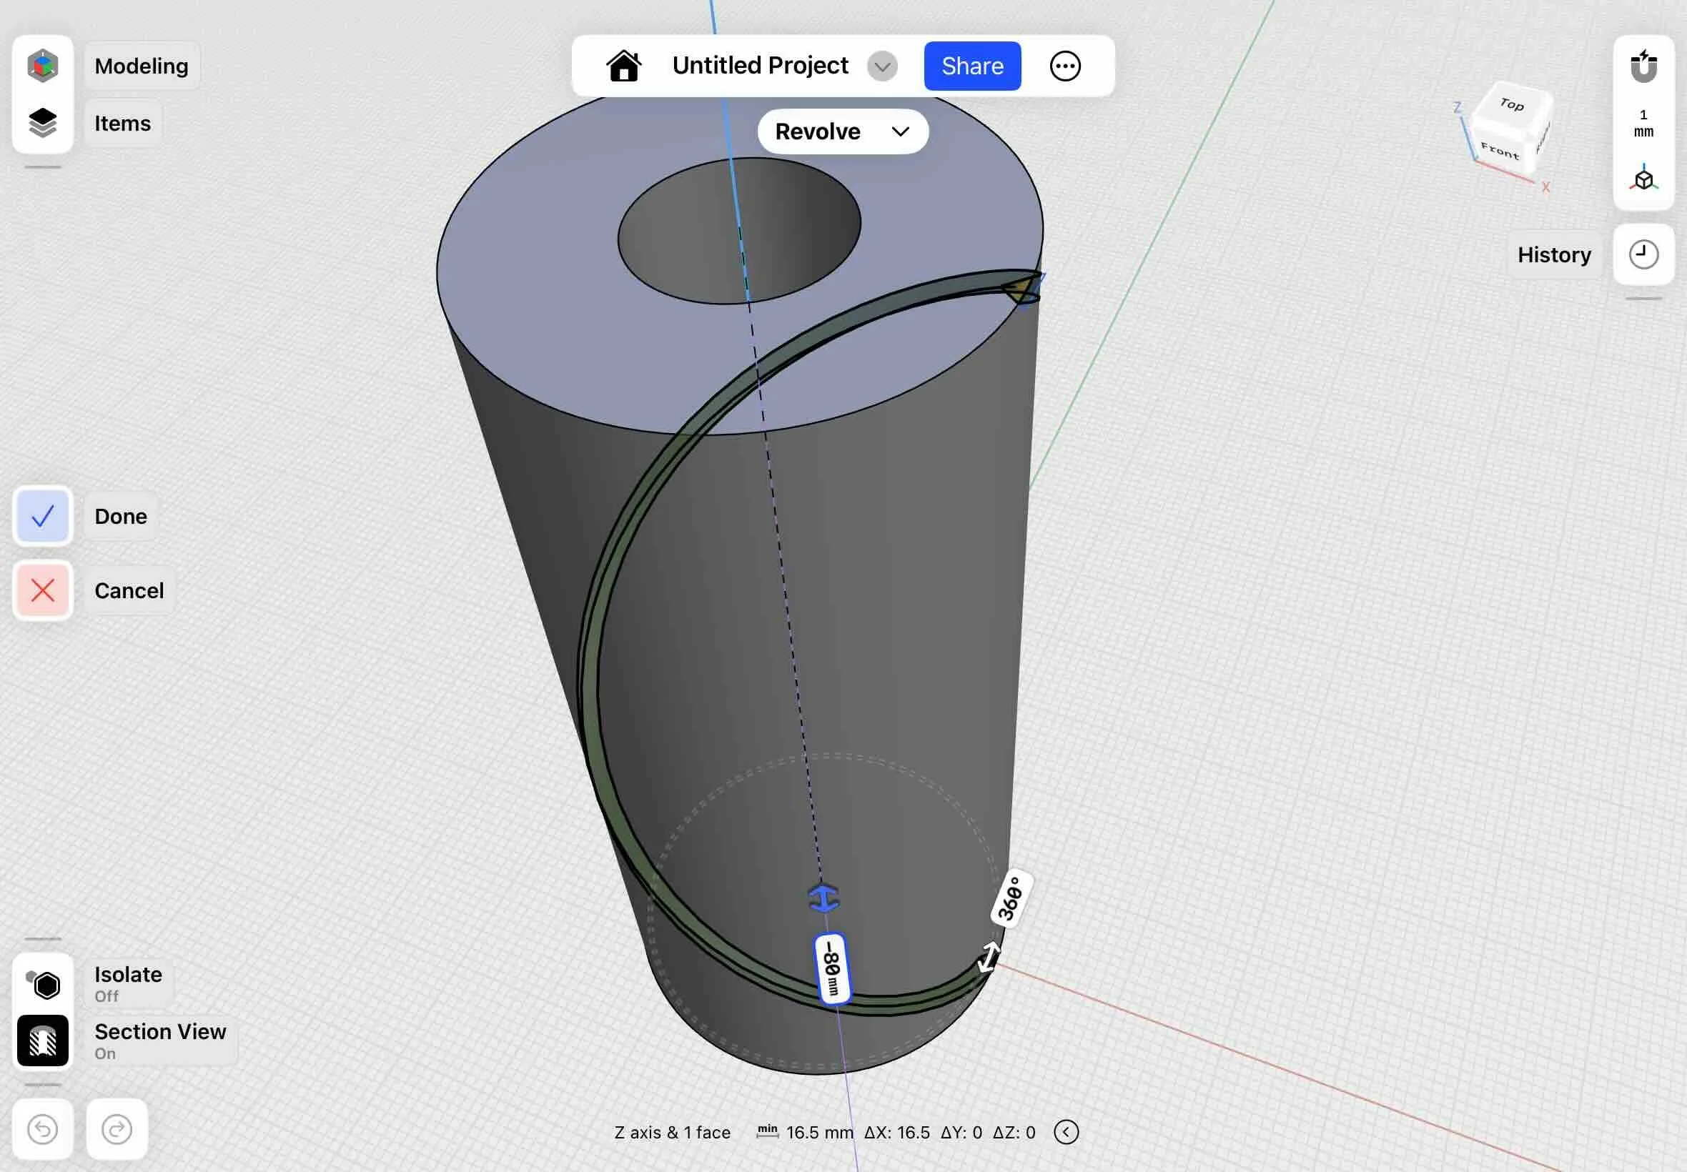The image size is (1687, 1172).
Task: Click the home icon
Action: [x=623, y=66]
